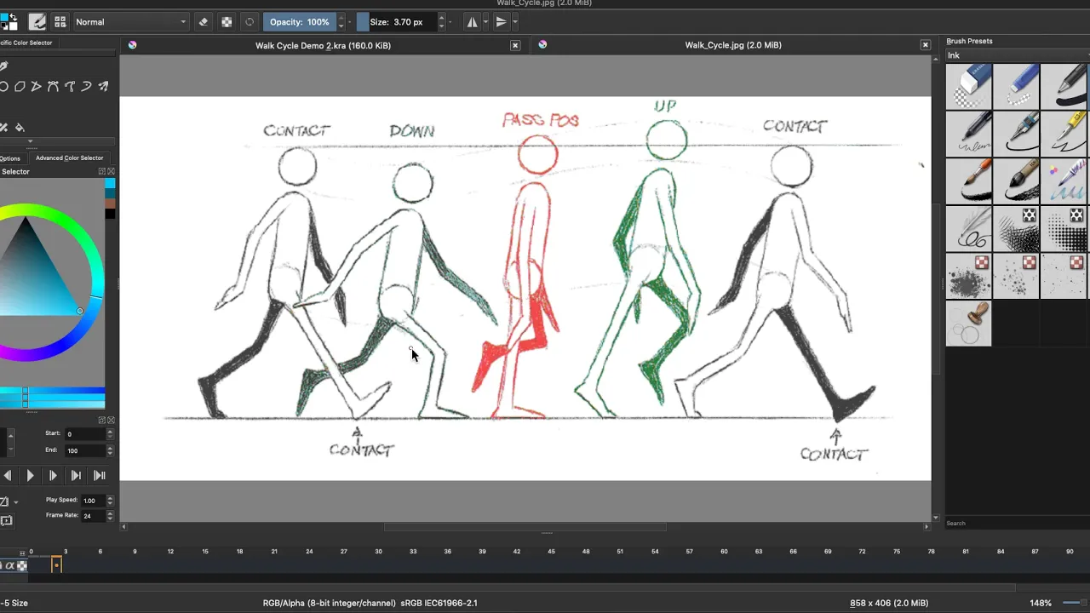Select the Multibrush tool
The width and height of the screenshot is (1090, 613).
pyautogui.click(x=103, y=86)
